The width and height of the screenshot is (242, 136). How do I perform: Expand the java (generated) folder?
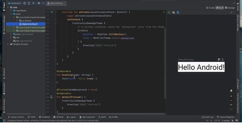[11, 34]
